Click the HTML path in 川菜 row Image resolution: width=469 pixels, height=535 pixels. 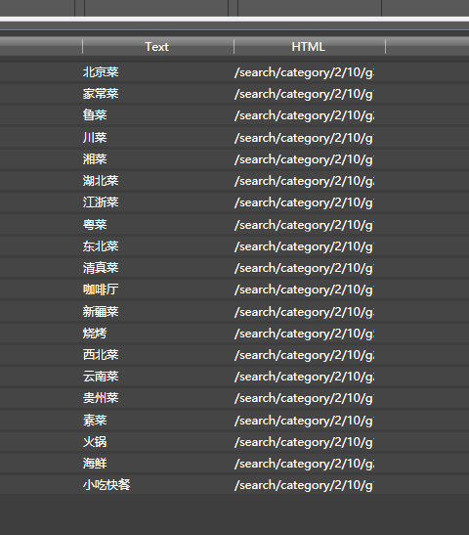coord(304,138)
